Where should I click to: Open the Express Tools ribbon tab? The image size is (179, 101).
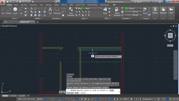point(80,5)
